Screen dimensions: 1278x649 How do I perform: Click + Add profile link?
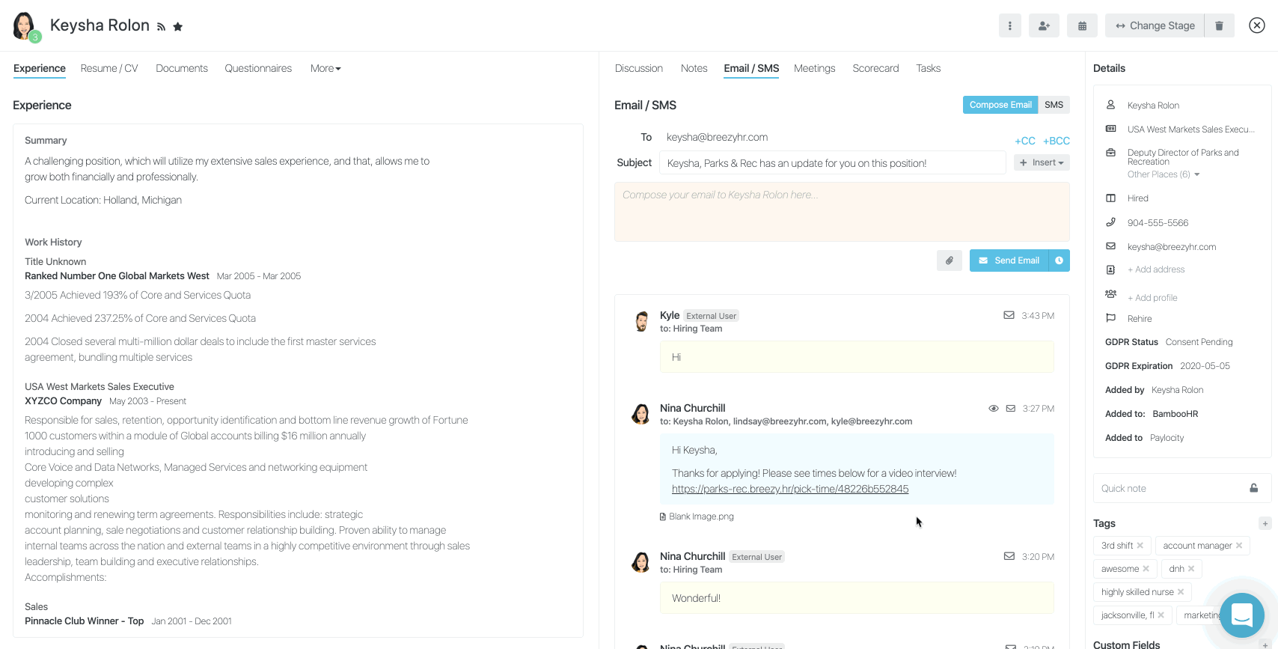1152,298
